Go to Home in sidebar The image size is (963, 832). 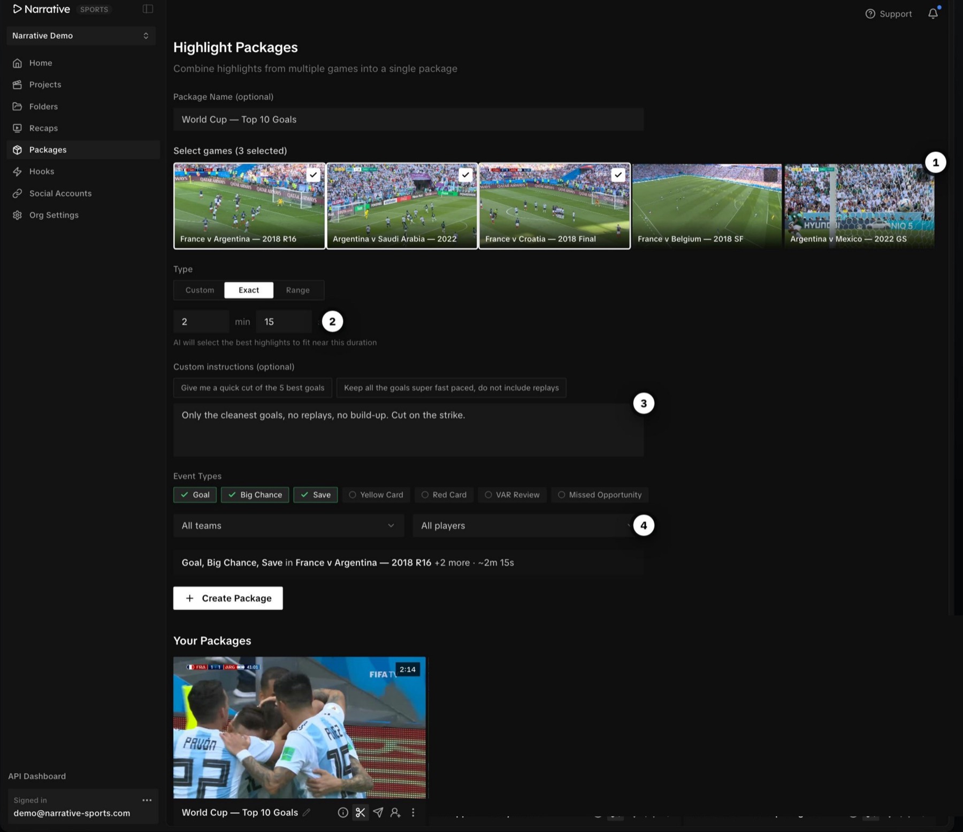click(x=83, y=63)
